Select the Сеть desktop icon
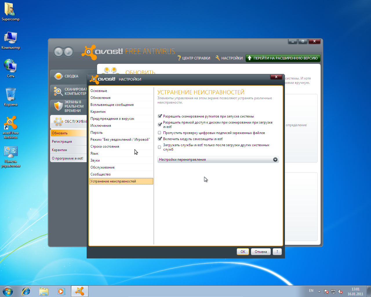371x297 pixels. 10,68
